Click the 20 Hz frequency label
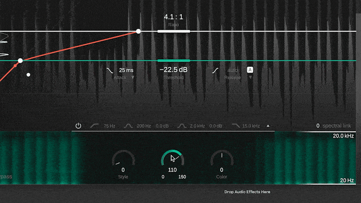This screenshot has width=361, height=203. coord(347,180)
